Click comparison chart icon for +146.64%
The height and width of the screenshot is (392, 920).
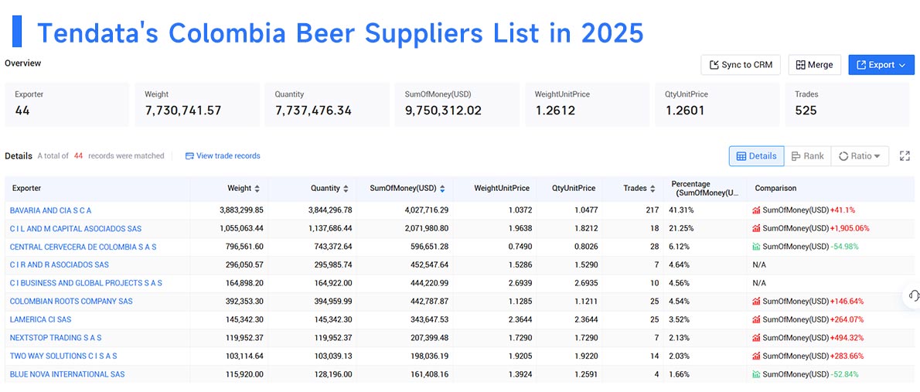756,301
